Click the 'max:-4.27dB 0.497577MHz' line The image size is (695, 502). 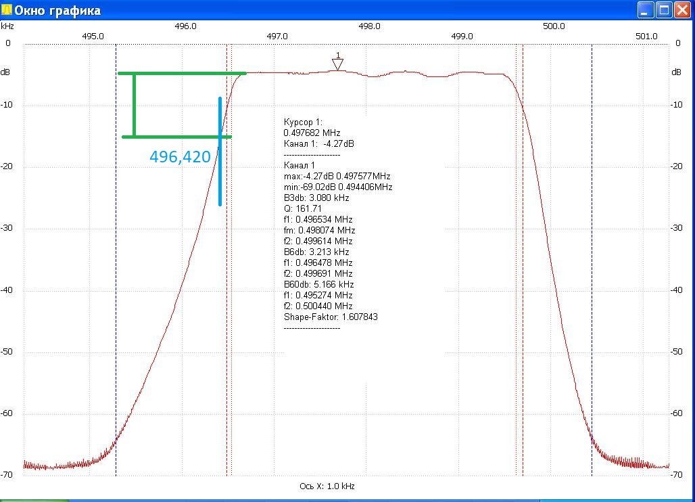[337, 176]
